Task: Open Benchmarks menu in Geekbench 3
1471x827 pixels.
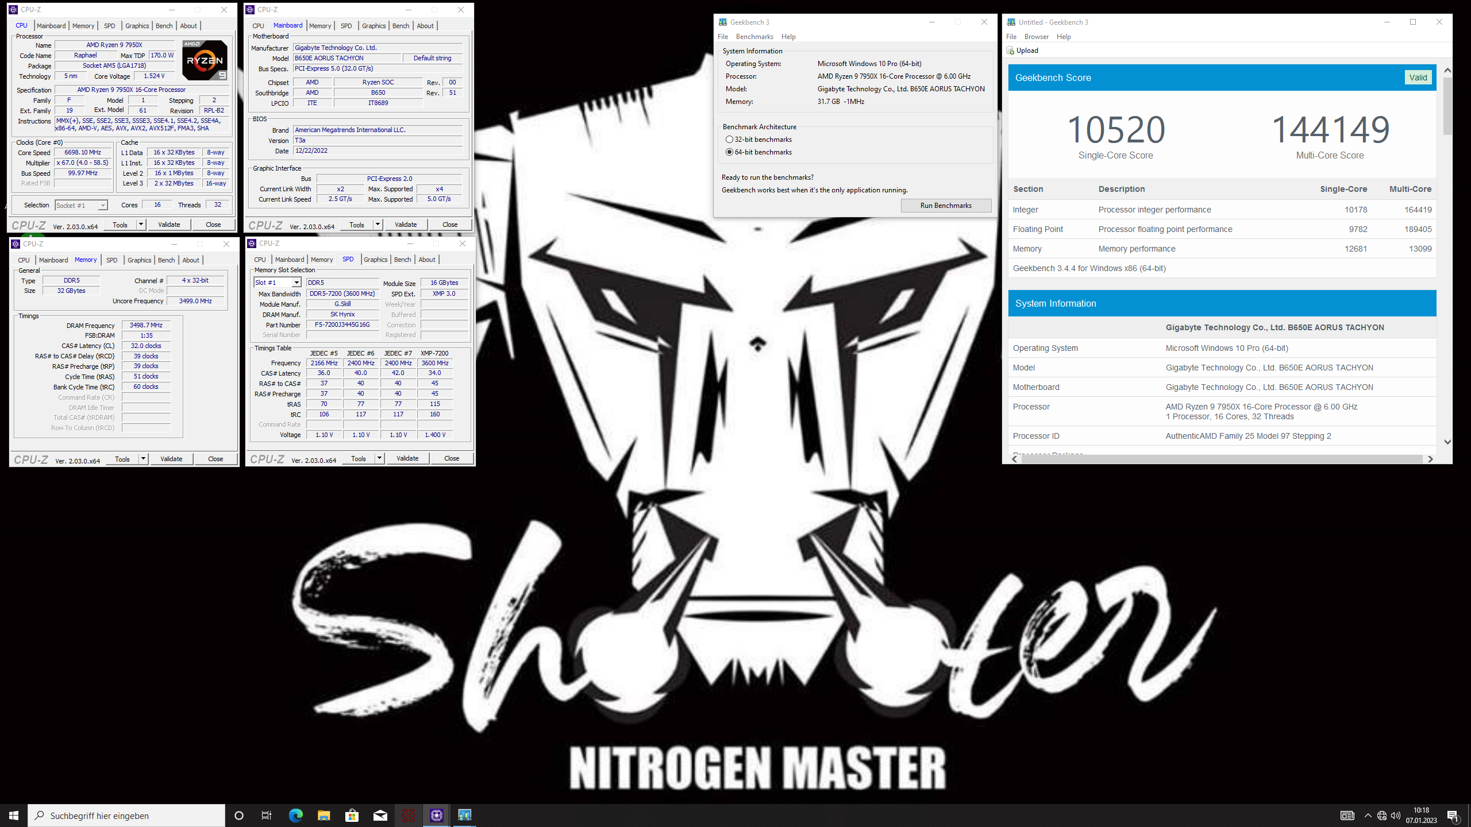Action: pyautogui.click(x=754, y=37)
